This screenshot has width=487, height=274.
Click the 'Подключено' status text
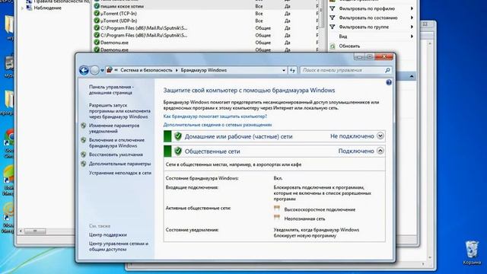pyautogui.click(x=356, y=151)
